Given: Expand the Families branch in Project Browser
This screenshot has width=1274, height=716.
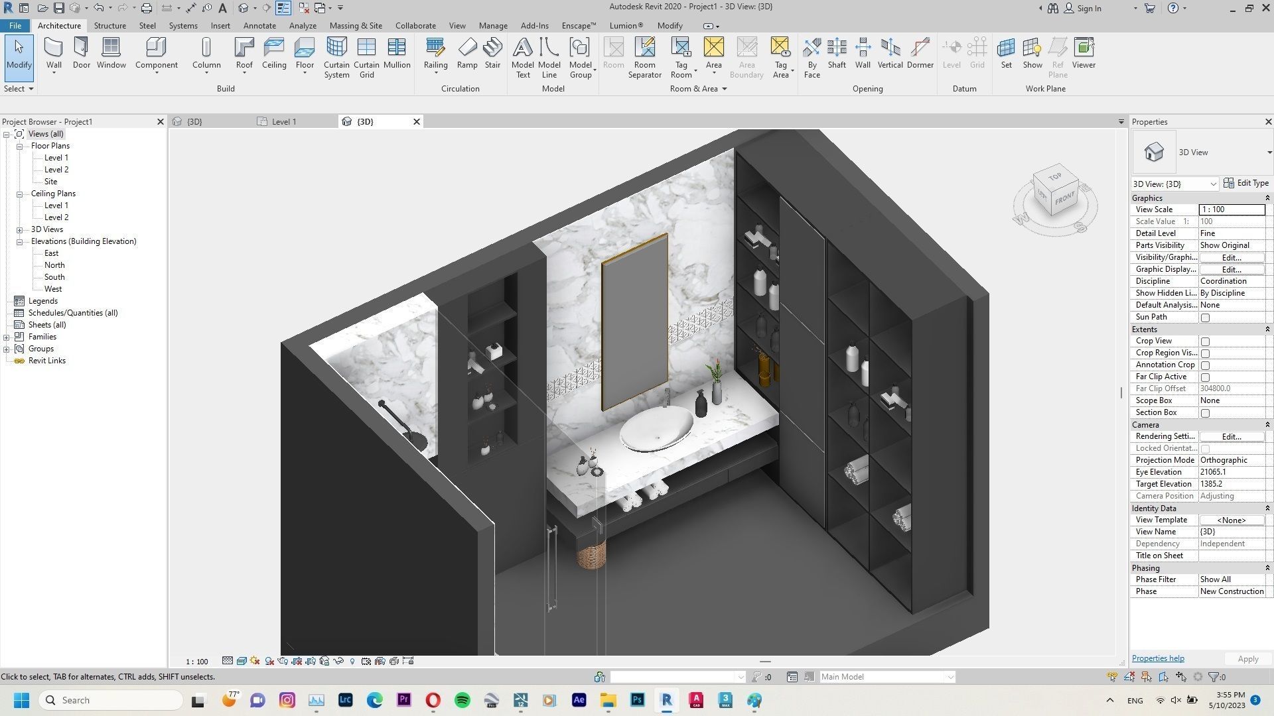Looking at the screenshot, I should tap(7, 336).
